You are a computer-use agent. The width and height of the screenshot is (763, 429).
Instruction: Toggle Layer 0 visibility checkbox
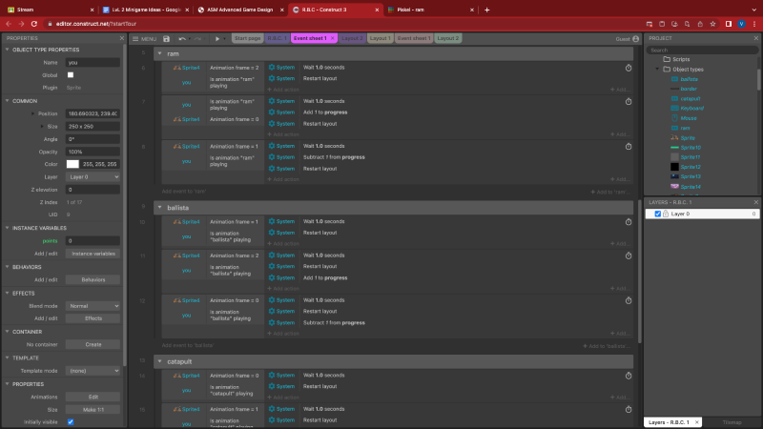[655, 214]
